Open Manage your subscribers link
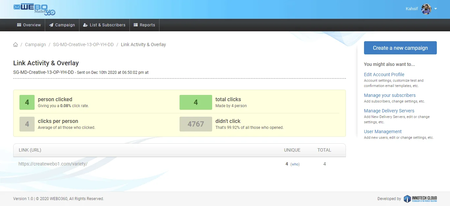 tap(390, 95)
